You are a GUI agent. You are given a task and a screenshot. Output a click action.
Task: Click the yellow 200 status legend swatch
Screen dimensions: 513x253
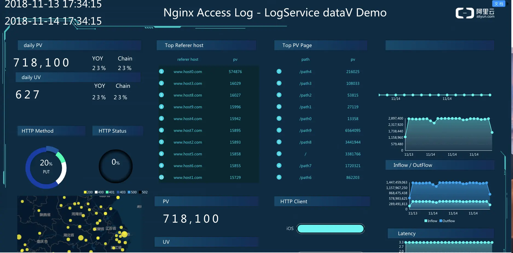click(x=85, y=192)
